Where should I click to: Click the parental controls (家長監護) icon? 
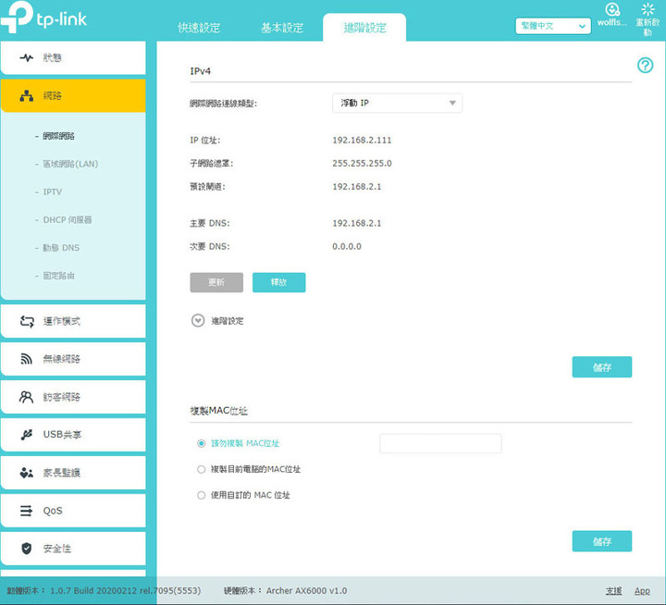tap(26, 473)
